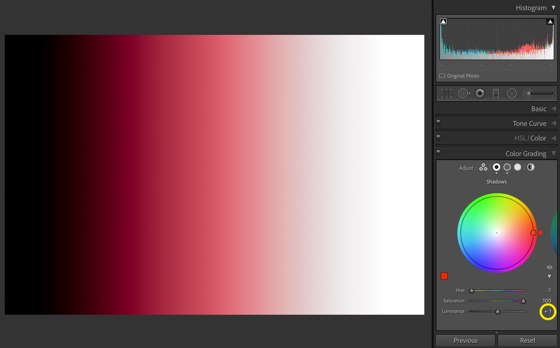Open the Global color grading view
The width and height of the screenshot is (560, 348).
point(531,167)
